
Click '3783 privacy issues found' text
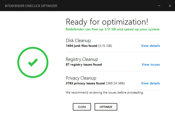pyautogui.click(x=85, y=83)
